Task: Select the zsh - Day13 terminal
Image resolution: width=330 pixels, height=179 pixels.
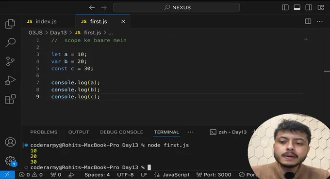Action: 228,132
